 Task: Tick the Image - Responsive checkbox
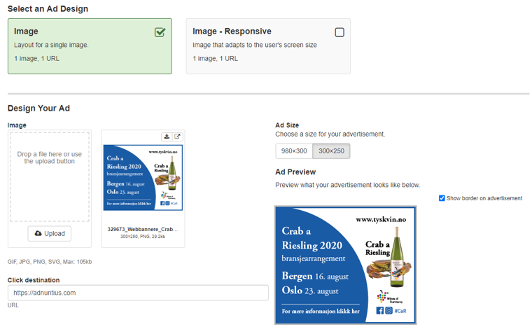pos(339,32)
